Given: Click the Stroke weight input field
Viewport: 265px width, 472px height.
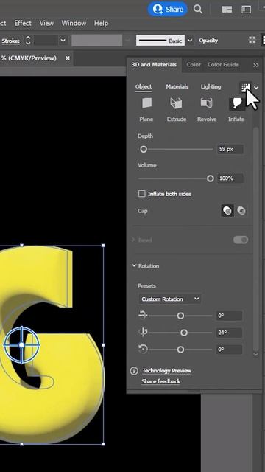Looking at the screenshot, I should [45, 41].
